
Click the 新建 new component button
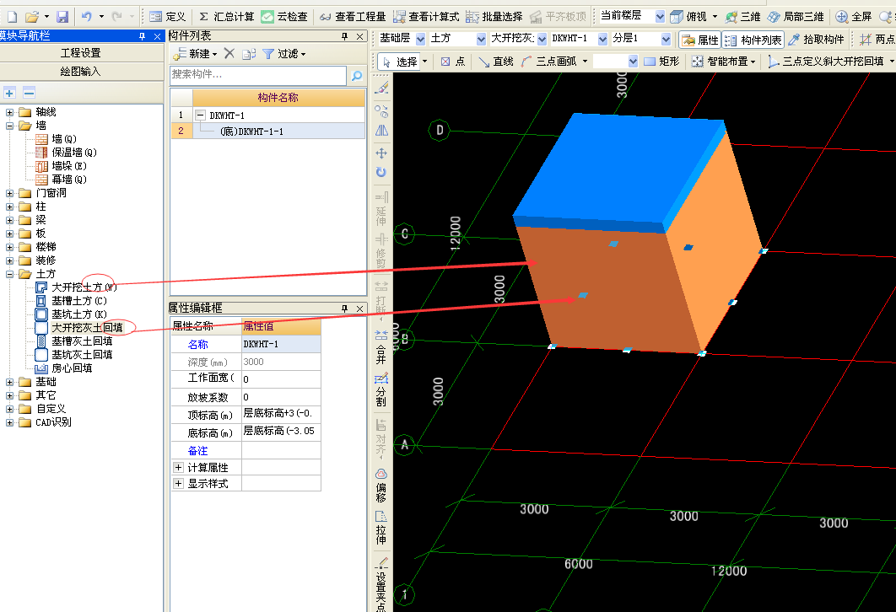(196, 54)
